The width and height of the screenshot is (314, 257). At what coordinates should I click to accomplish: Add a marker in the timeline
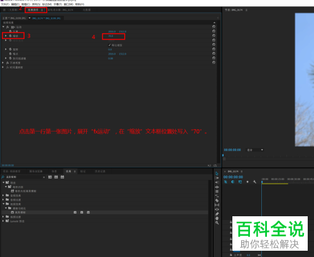pyautogui.click(x=247, y=182)
